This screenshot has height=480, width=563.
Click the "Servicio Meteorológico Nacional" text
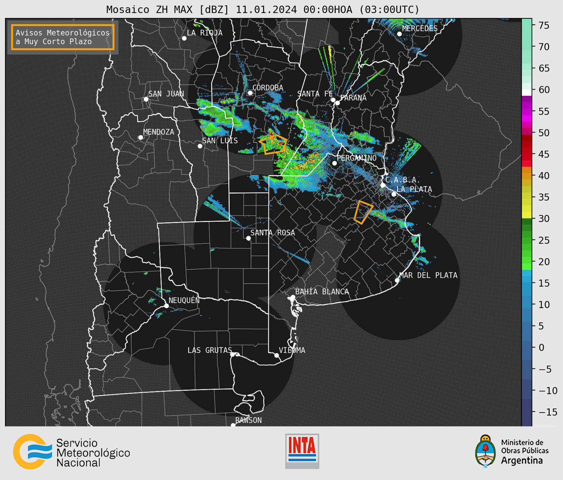coord(93,453)
